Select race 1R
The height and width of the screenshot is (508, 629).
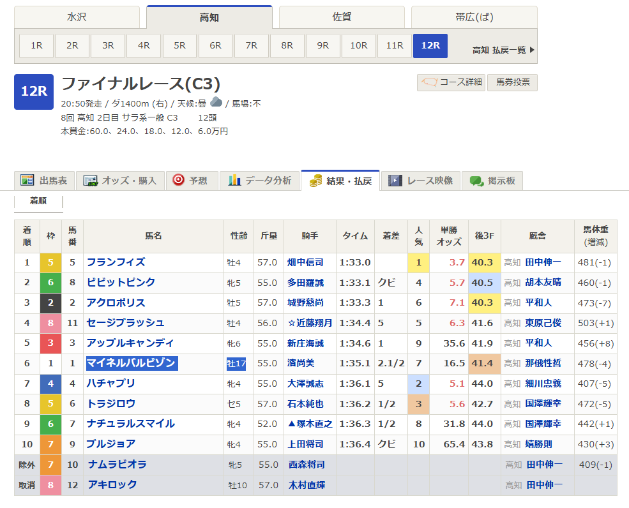click(x=36, y=46)
